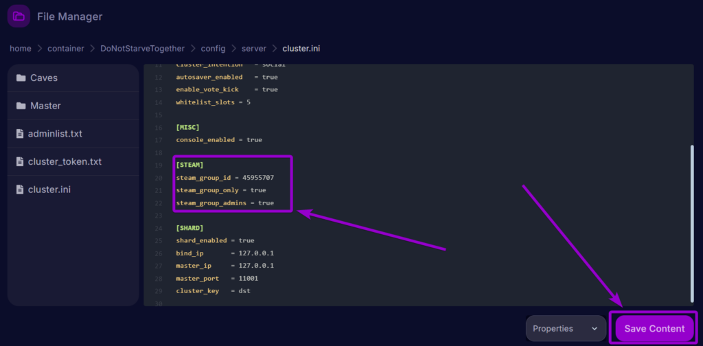Click the File Manager logo icon
Viewport: 703px width, 346px height.
[x=19, y=16]
